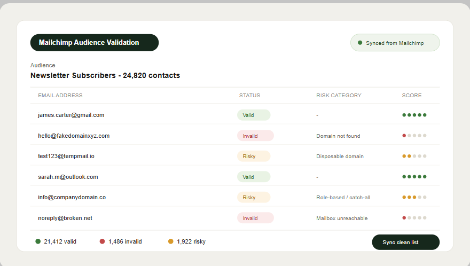Click the green dot in Synced from Mailchimp
The height and width of the screenshot is (266, 470).
point(360,43)
